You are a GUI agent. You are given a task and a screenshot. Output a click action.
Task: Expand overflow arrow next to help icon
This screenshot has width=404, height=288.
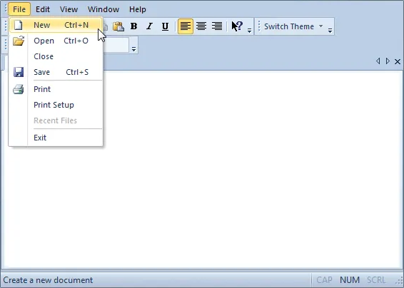249,31
